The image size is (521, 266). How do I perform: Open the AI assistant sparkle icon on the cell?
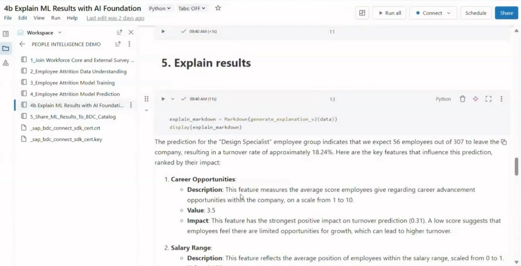tap(475, 99)
